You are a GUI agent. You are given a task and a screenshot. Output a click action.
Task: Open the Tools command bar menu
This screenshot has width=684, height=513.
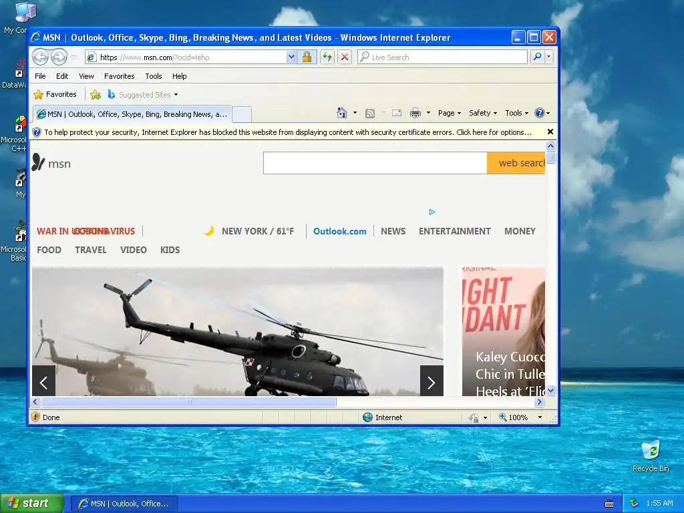(x=516, y=113)
